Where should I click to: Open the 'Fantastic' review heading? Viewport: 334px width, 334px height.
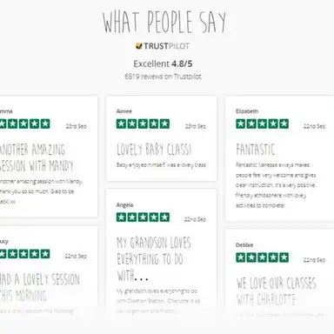click(x=255, y=150)
